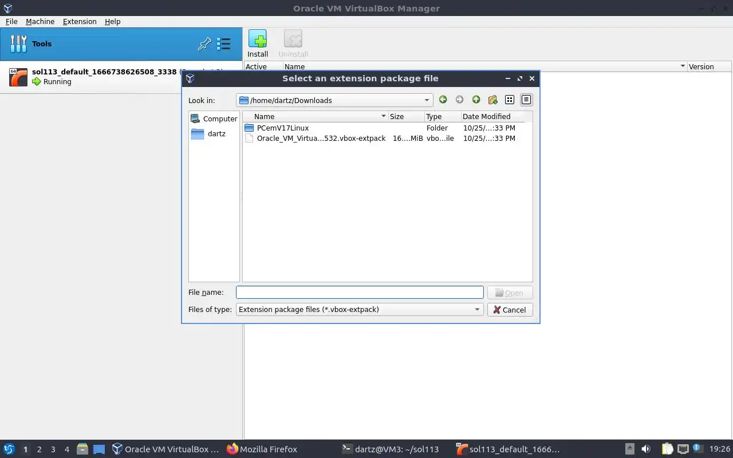Minimize the file dialog window

pos(507,78)
